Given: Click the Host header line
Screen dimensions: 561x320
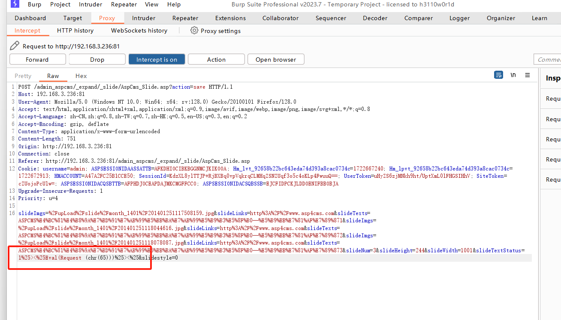Looking at the screenshot, I should click(51, 94).
